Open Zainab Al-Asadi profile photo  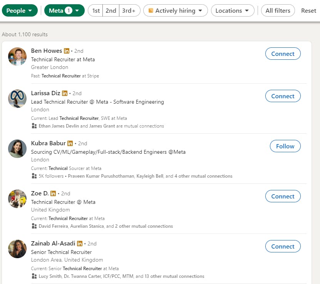[x=17, y=249]
